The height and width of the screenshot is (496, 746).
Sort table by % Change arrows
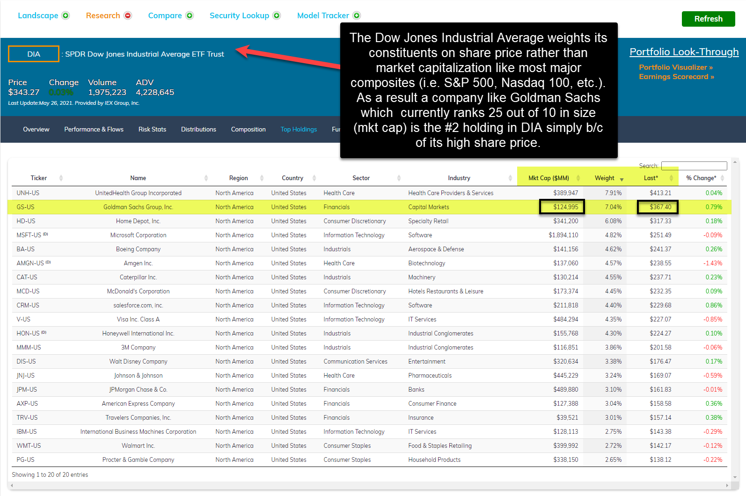pyautogui.click(x=722, y=178)
